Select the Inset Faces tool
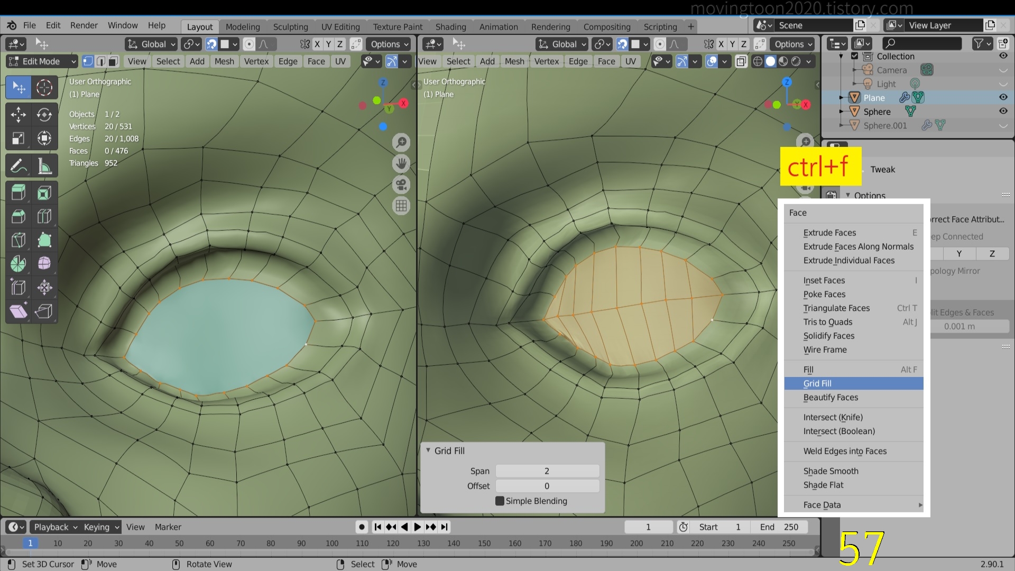Screen dimensions: 1015x571 [x=44, y=193]
